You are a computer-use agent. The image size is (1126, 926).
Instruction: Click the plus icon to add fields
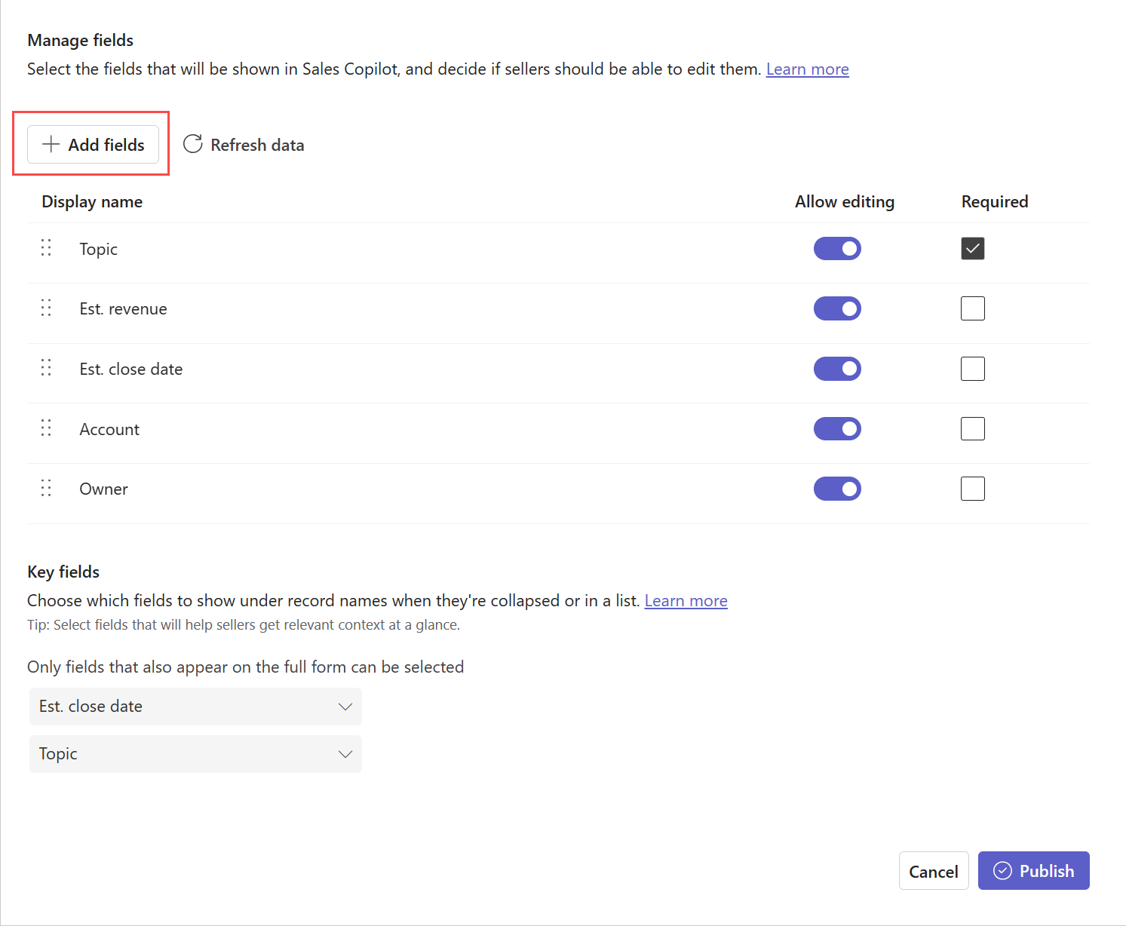(50, 144)
